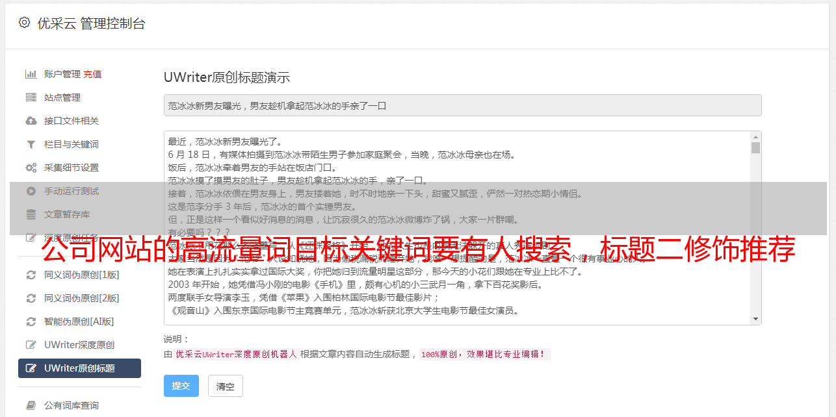
Task: Click the book icon beside 公有词库查询
Action: pos(31,405)
